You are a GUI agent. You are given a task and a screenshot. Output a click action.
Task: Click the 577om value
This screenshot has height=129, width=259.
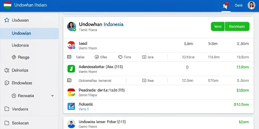pyautogui.click(x=213, y=80)
